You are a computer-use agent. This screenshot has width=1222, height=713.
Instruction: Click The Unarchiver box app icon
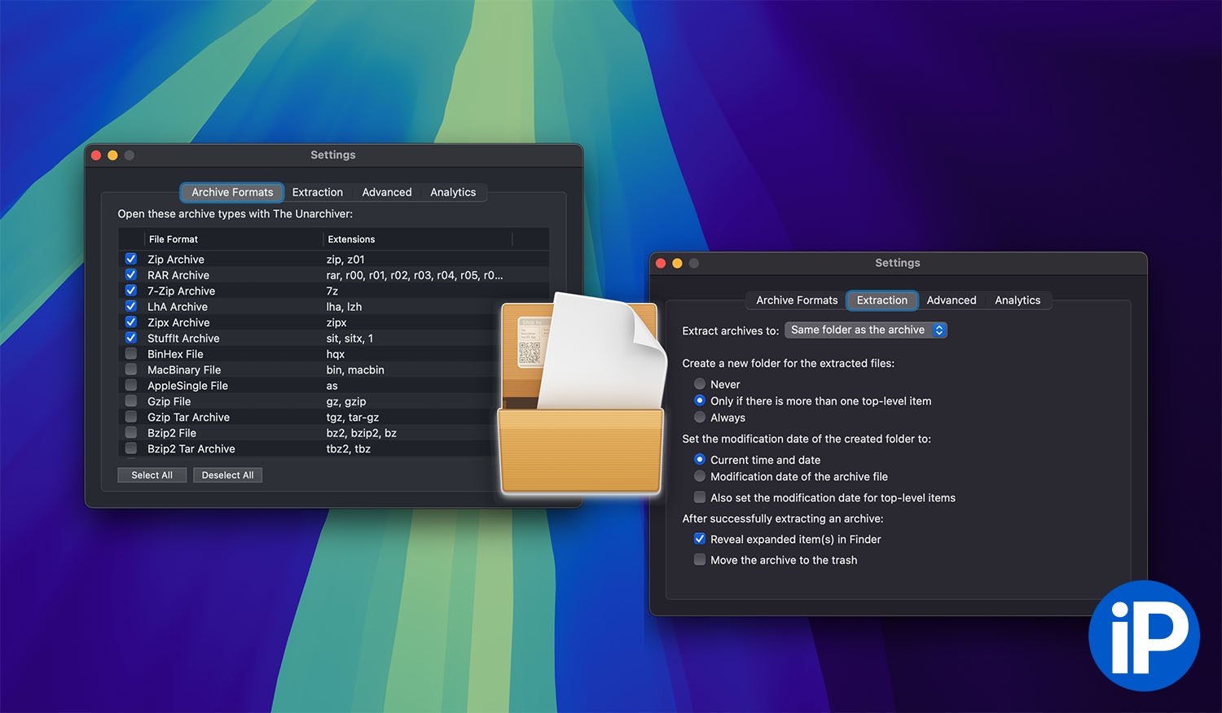(581, 395)
